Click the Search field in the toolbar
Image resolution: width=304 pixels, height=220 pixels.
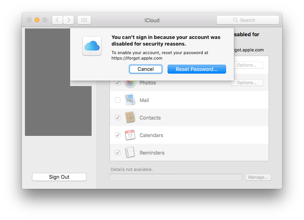tap(248, 20)
